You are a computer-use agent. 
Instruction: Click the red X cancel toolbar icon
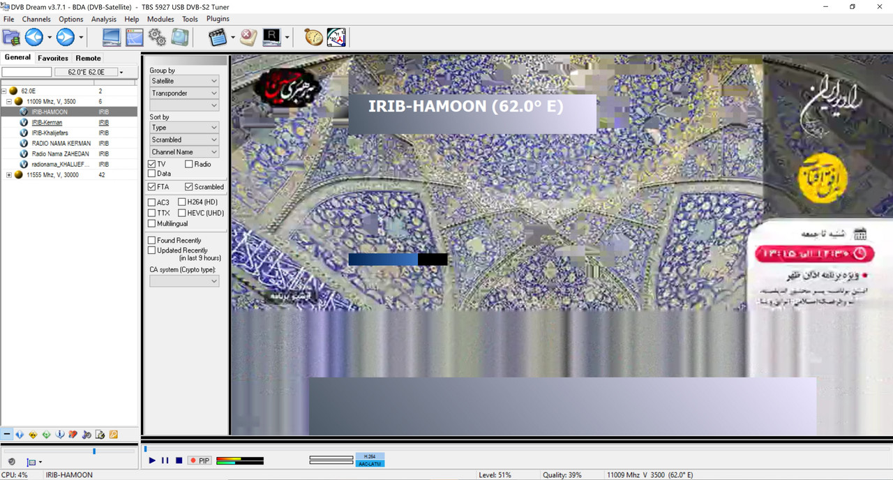point(248,37)
